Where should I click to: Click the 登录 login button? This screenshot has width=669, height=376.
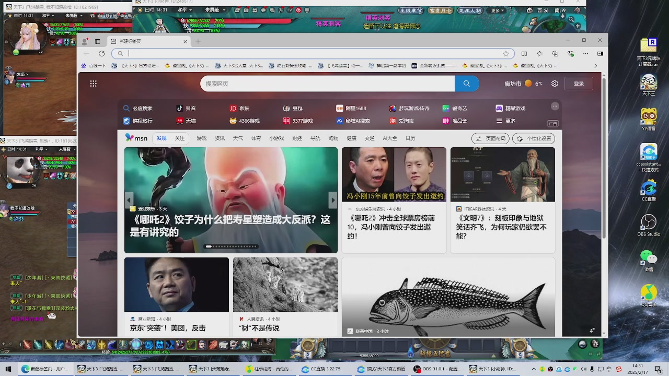[x=579, y=84]
